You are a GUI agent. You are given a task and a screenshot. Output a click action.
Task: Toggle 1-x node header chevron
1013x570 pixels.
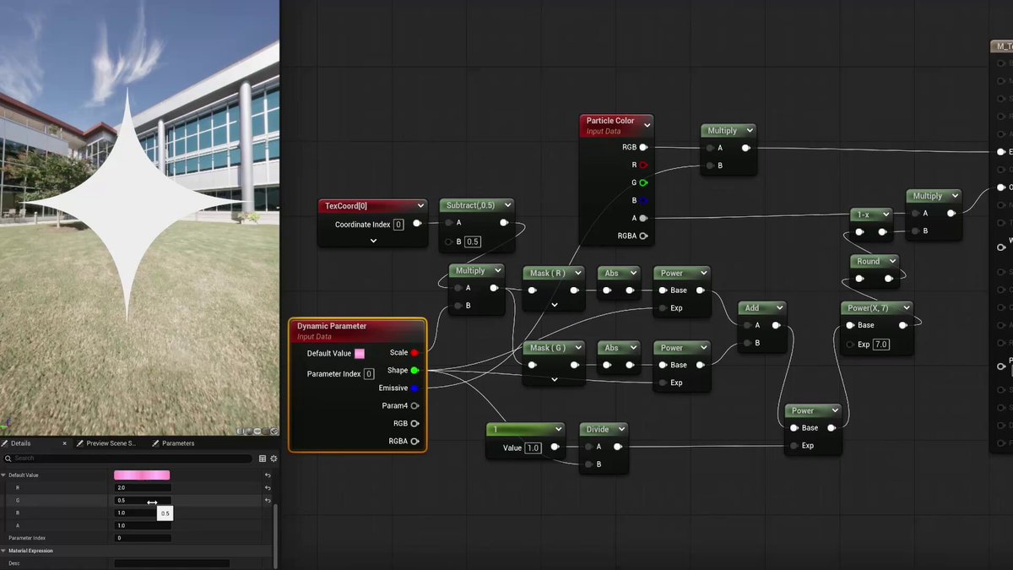(886, 214)
